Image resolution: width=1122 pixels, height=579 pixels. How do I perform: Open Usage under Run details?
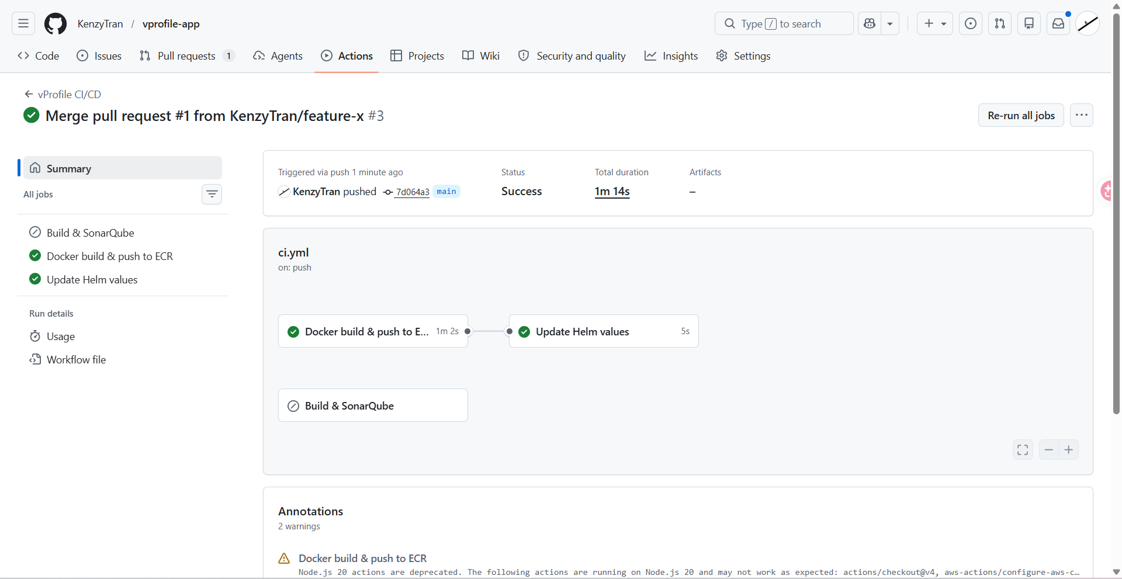point(123,336)
